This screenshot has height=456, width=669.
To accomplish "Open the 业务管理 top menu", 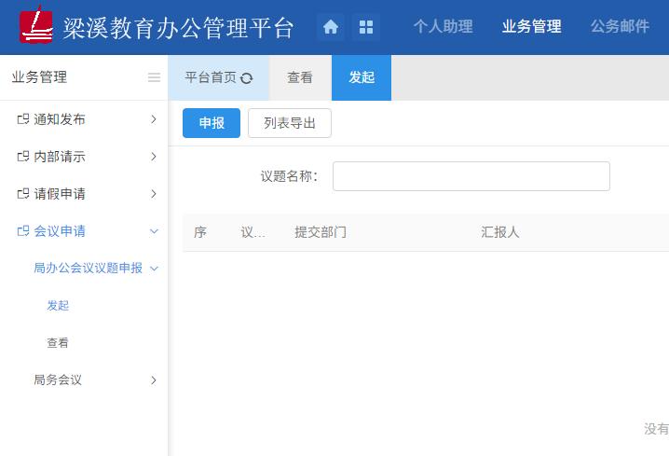I will (531, 26).
